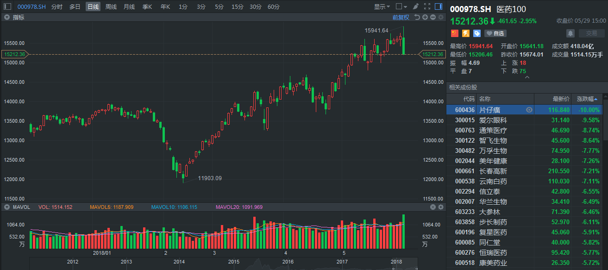
Task: Click the undo arrow above the chart
Action: point(417,17)
